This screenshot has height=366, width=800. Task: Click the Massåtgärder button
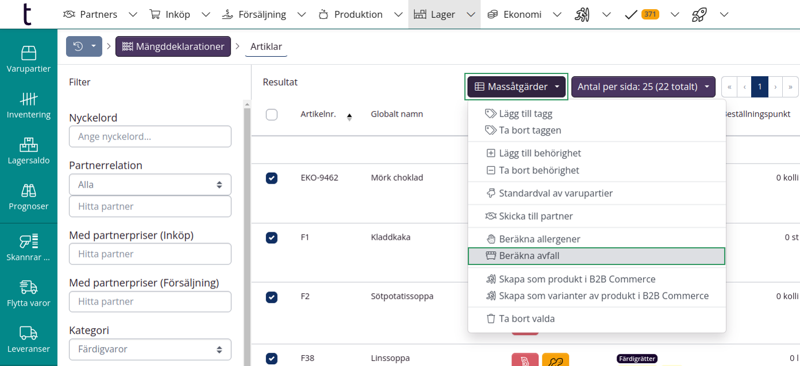[516, 87]
